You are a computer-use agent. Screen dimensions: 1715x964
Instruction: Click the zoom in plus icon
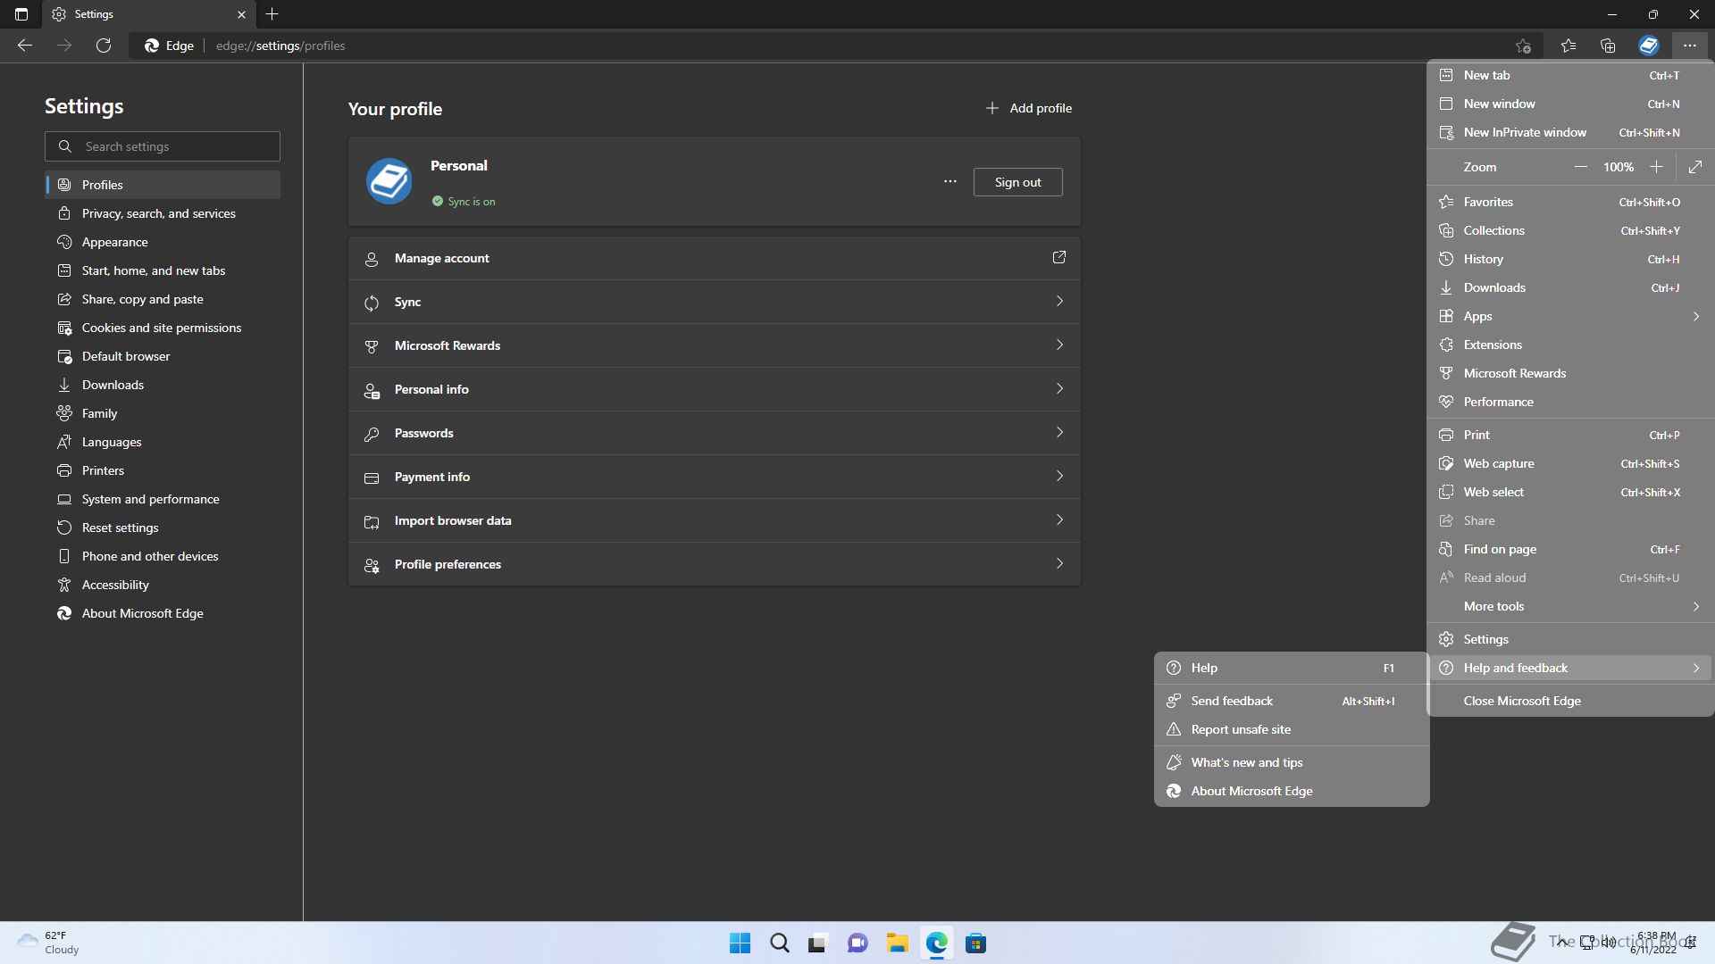coord(1656,167)
